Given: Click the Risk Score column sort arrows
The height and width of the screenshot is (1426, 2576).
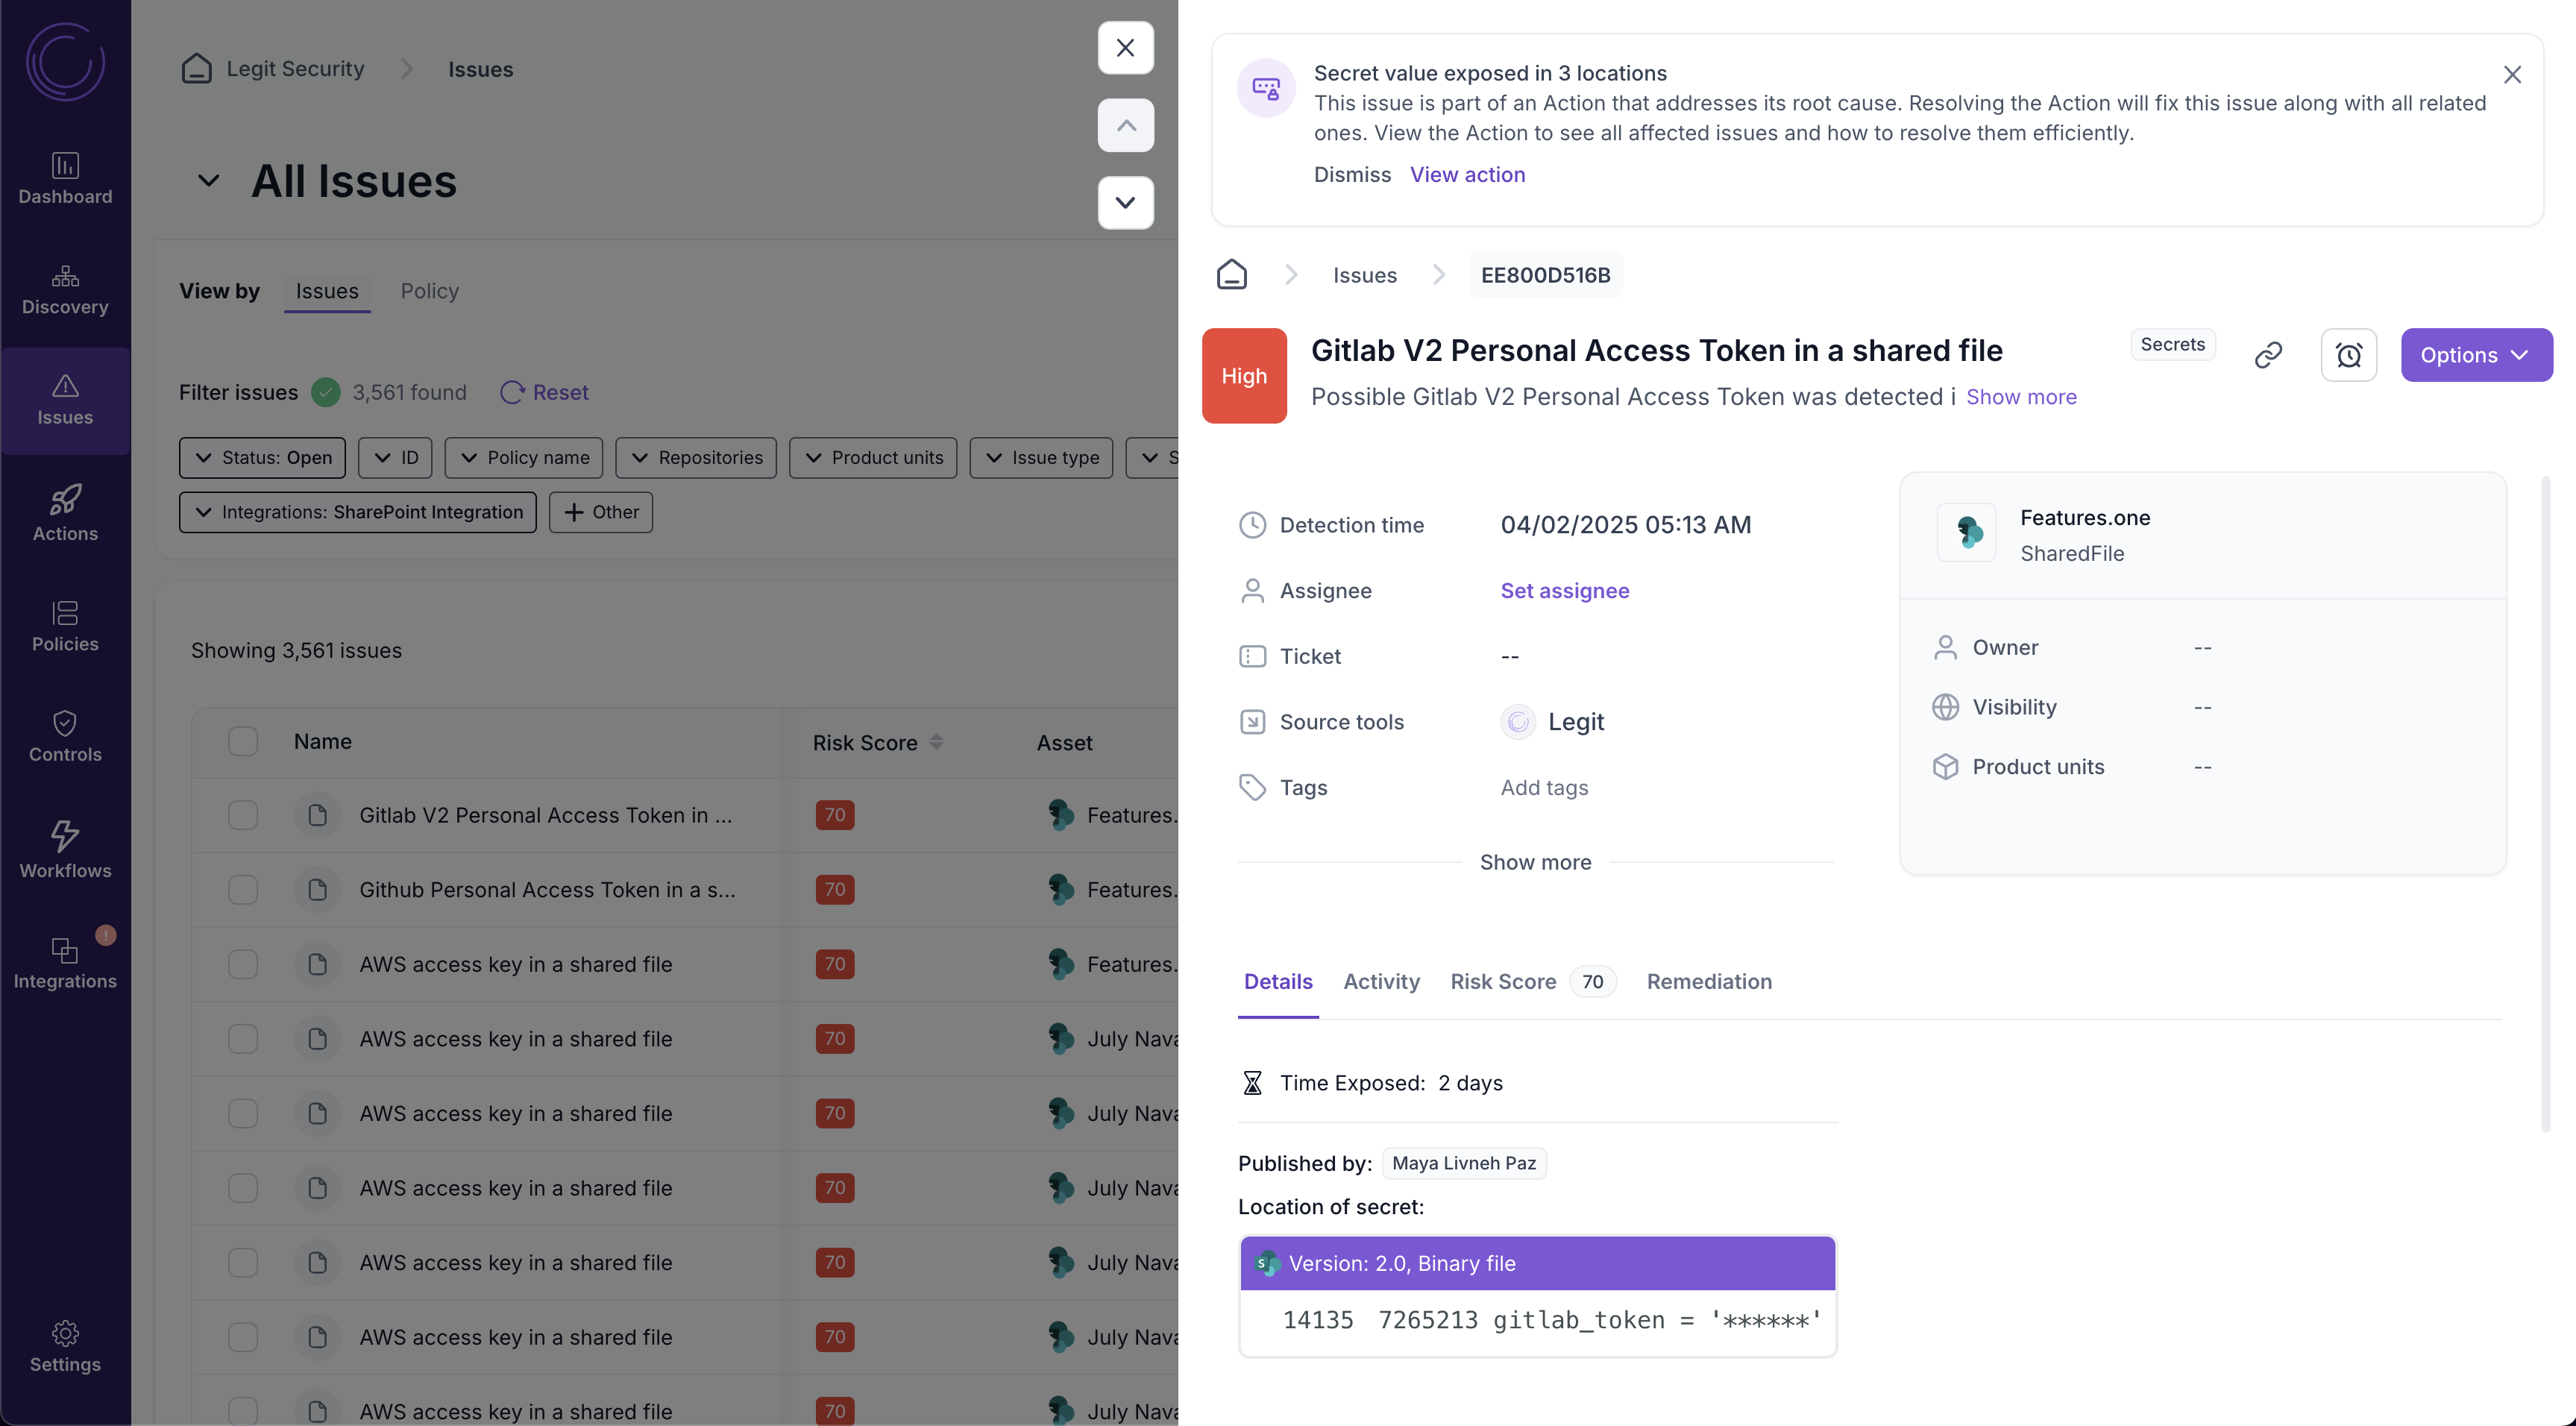Looking at the screenshot, I should (x=936, y=742).
